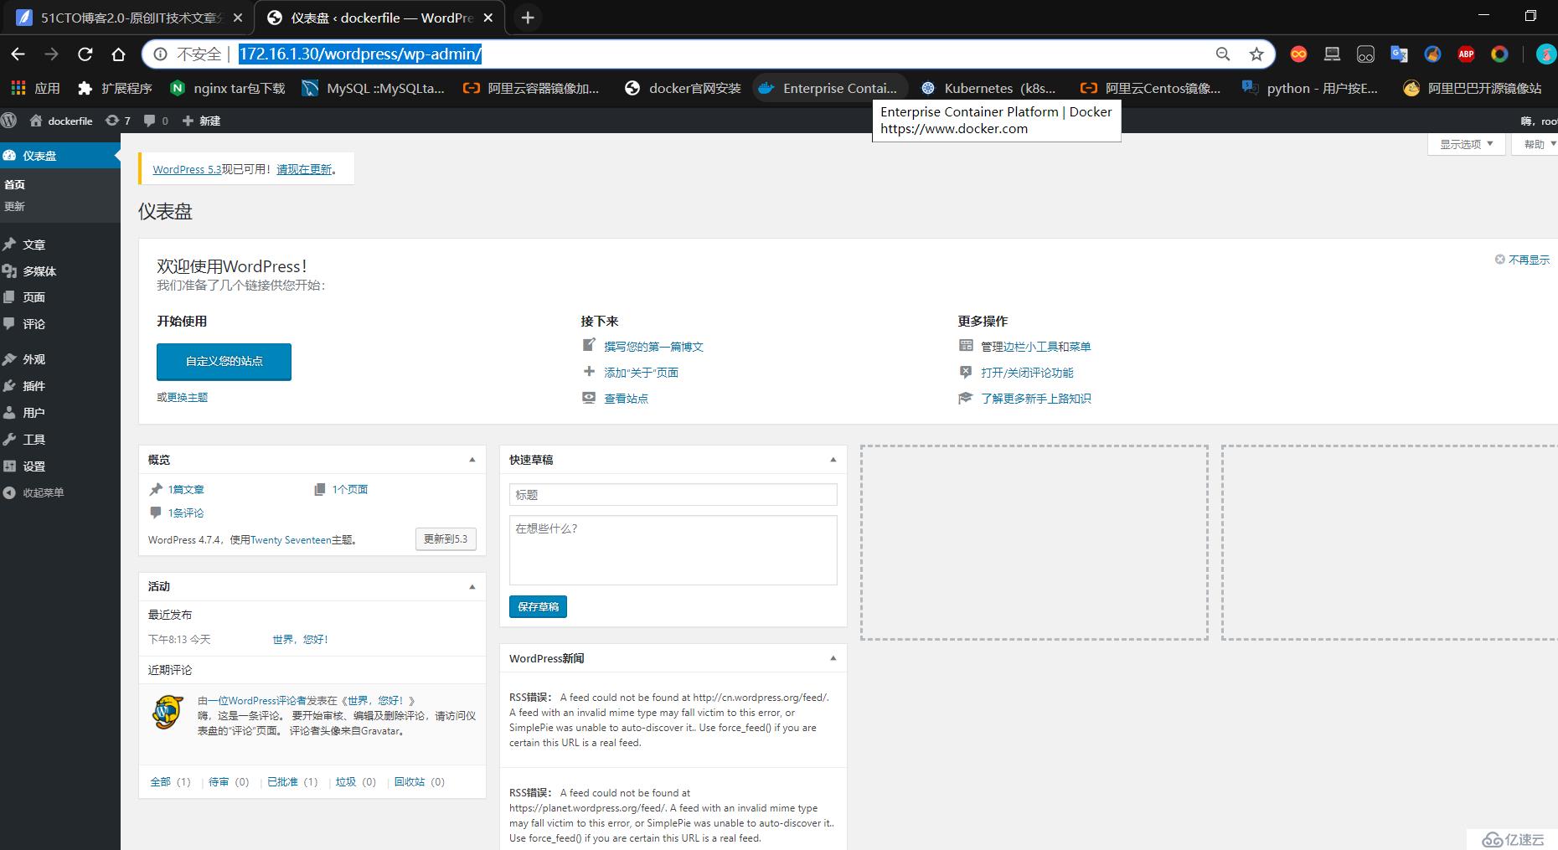Click the browser back arrow
The image size is (1558, 850).
click(x=18, y=54)
